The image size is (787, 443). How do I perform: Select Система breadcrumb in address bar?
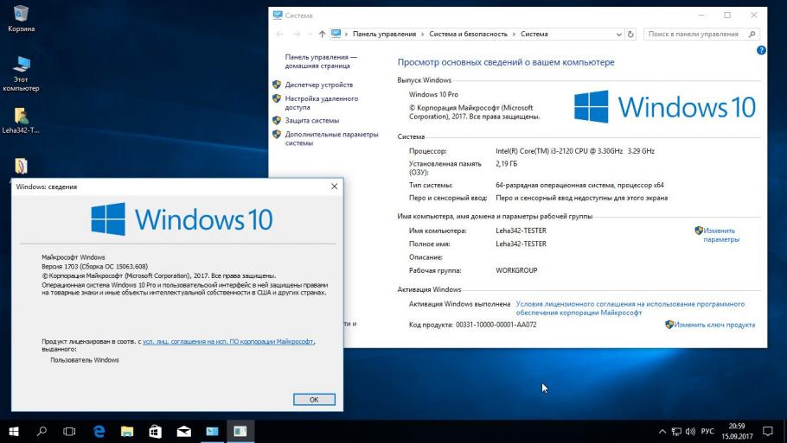[x=534, y=34]
